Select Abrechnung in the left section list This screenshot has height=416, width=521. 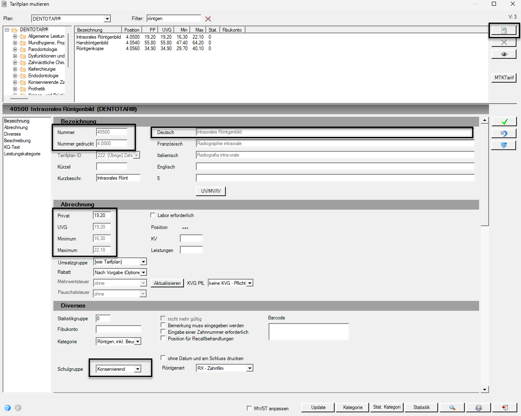click(x=16, y=127)
